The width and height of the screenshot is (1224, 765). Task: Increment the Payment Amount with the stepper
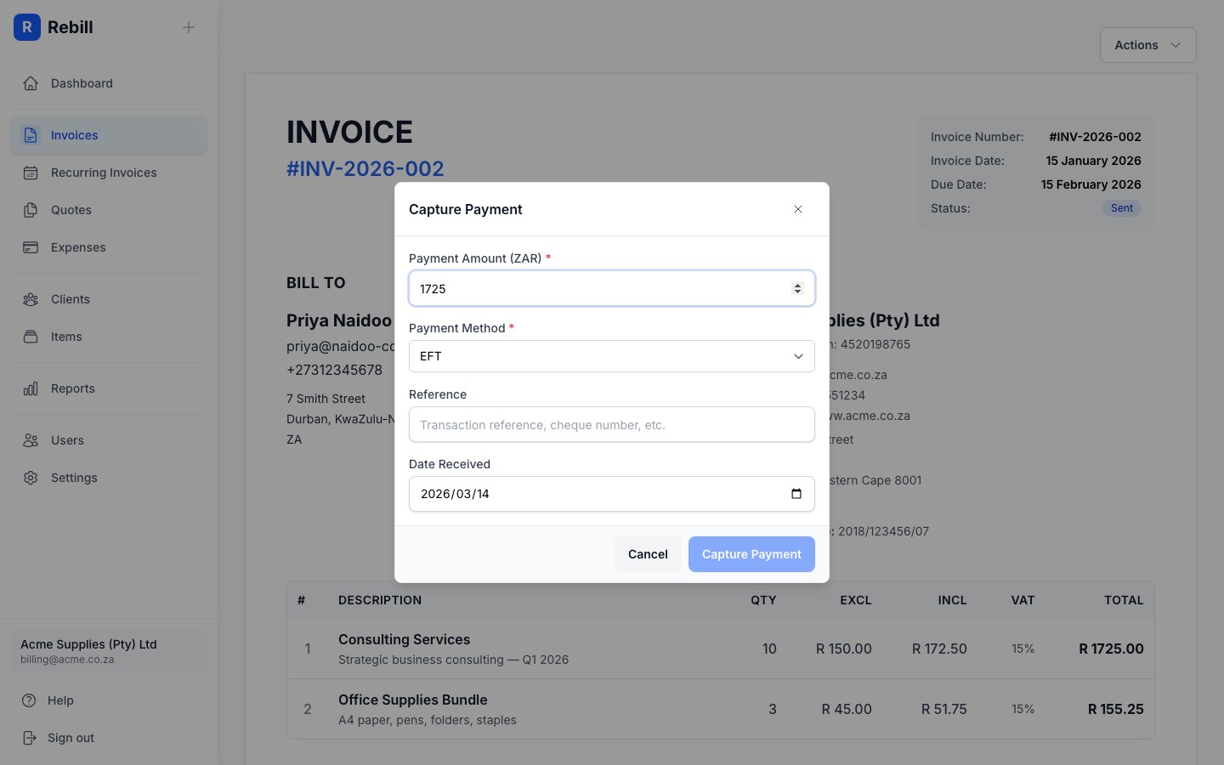[797, 285]
